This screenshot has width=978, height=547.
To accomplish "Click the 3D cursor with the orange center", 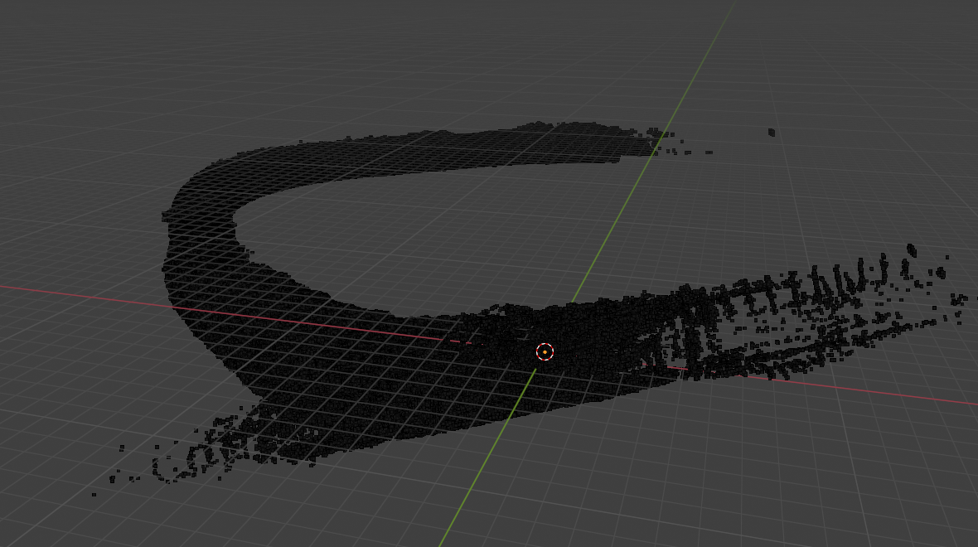I will pos(545,351).
